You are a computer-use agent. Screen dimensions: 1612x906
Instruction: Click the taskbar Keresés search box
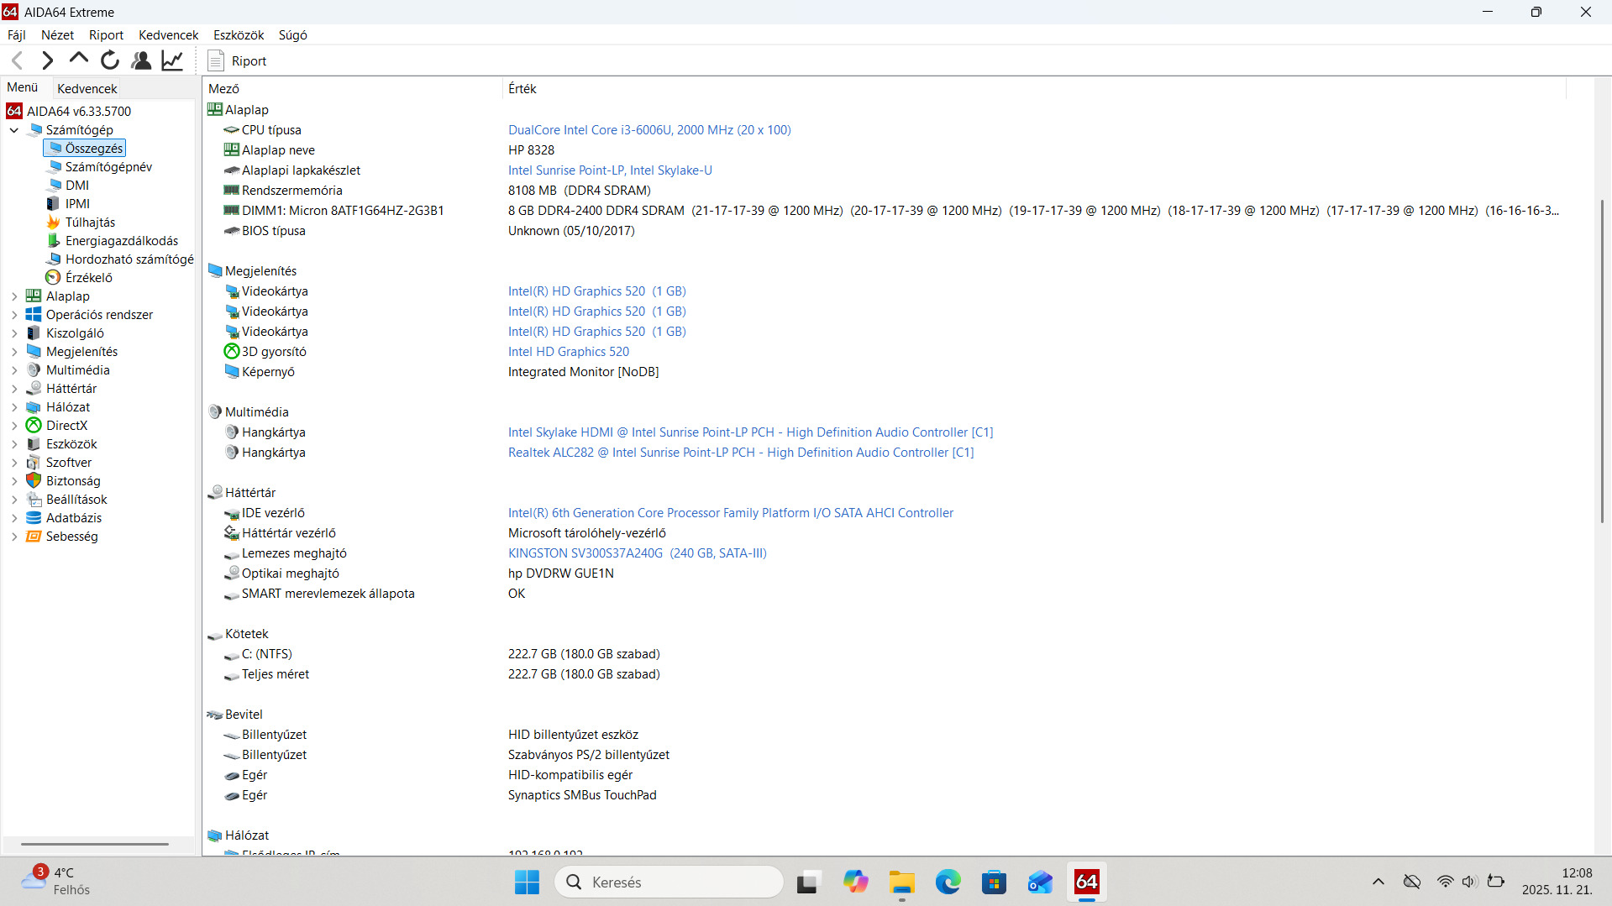point(669,882)
